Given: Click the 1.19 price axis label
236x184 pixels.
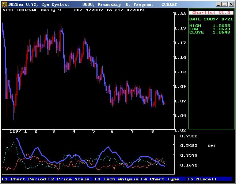Looking at the screenshot, I should (x=180, y=28).
